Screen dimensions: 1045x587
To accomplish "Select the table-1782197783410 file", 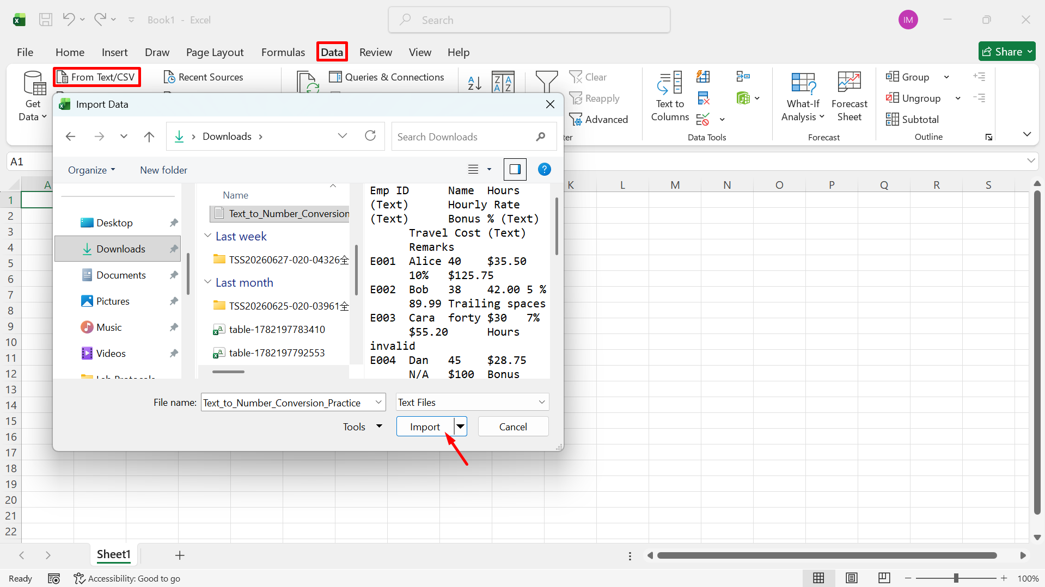I will coord(277,329).
